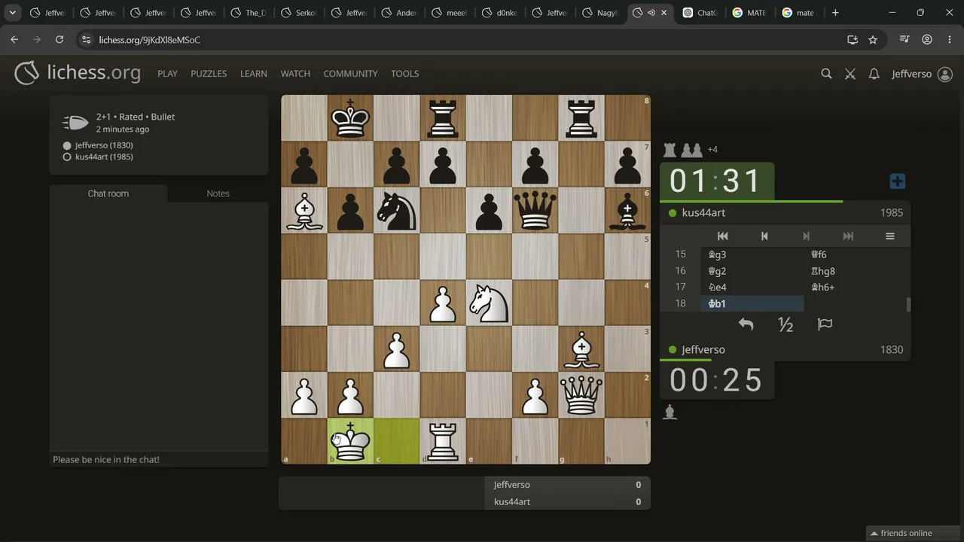Image resolution: width=964 pixels, height=542 pixels.
Task: Click player name Jeffverso below move list
Action: (703, 350)
